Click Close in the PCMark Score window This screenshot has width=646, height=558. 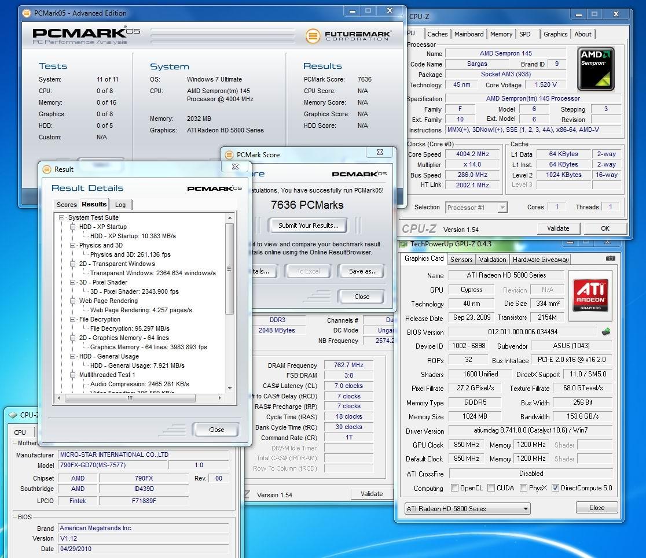coord(361,296)
